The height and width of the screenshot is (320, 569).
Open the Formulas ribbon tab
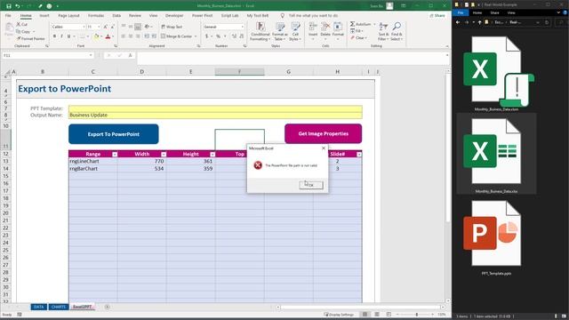pyautogui.click(x=96, y=16)
